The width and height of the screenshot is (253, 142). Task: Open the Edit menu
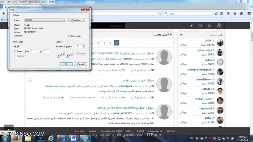tap(8, 2)
